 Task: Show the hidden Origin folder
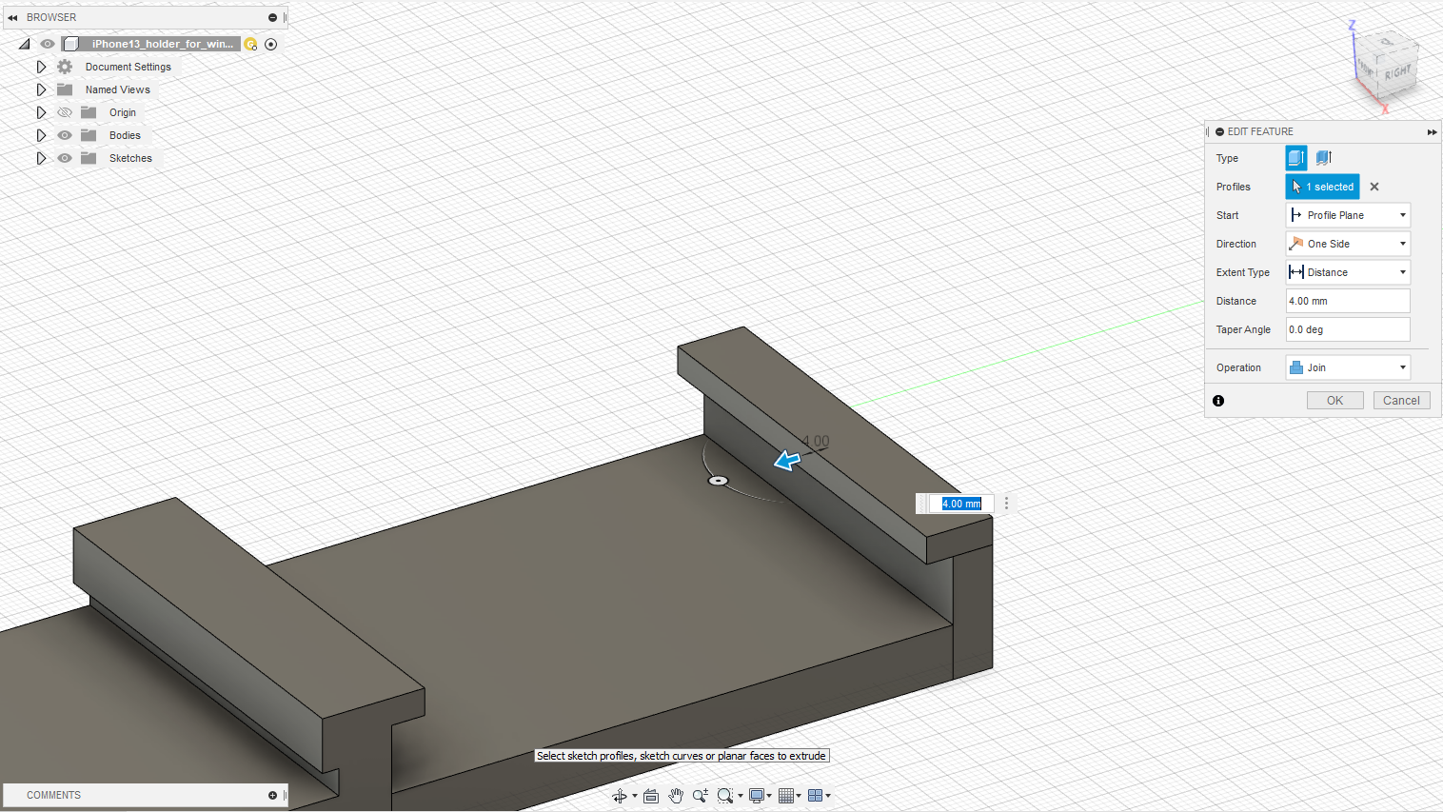tap(65, 112)
